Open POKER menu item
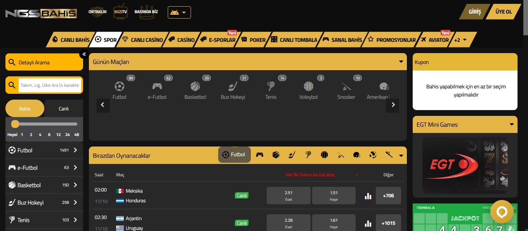This screenshot has width=528, height=231. point(254,40)
